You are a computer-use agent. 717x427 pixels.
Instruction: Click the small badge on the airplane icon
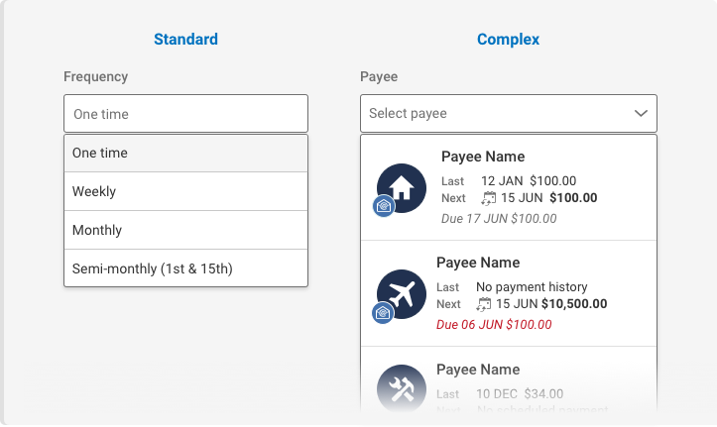point(383,313)
